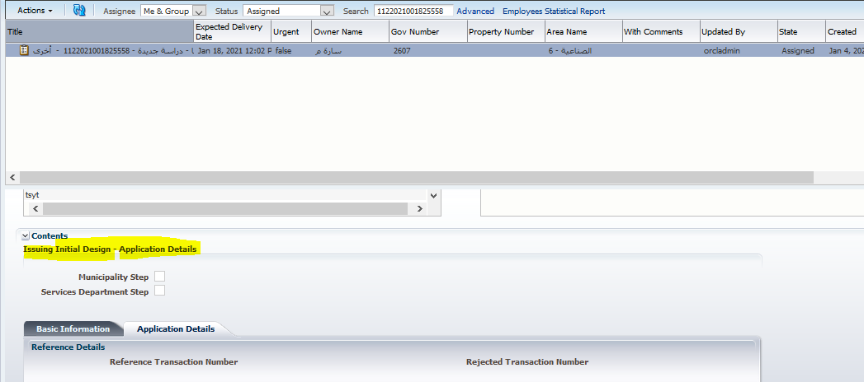The width and height of the screenshot is (864, 382).
Task: Select the Application Details tab
Action: click(x=176, y=328)
